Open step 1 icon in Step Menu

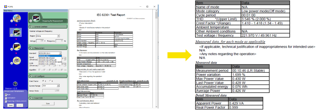tap(17, 18)
